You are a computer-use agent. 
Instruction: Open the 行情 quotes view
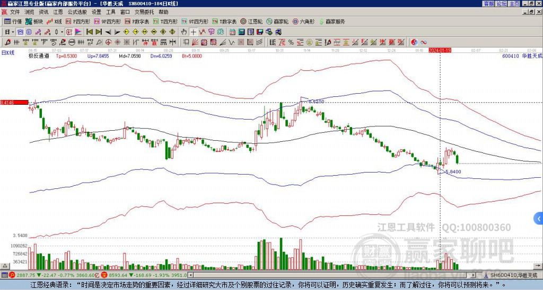[x=13, y=21]
